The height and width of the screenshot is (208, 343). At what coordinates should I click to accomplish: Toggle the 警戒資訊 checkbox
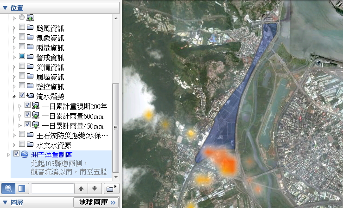tap(22, 57)
